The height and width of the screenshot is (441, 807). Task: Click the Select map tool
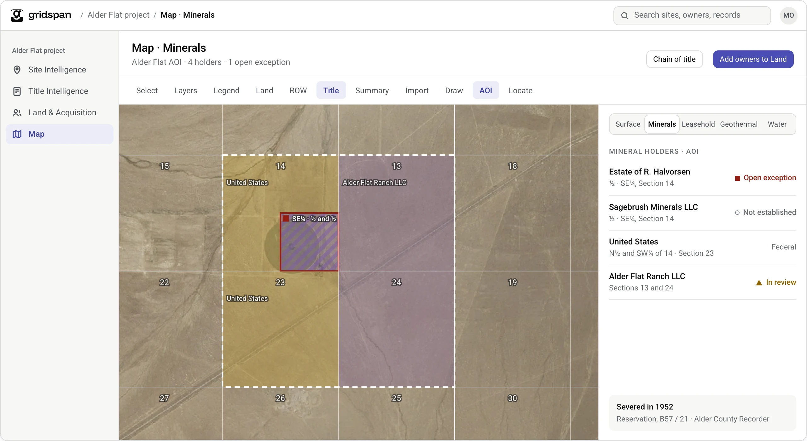click(147, 90)
